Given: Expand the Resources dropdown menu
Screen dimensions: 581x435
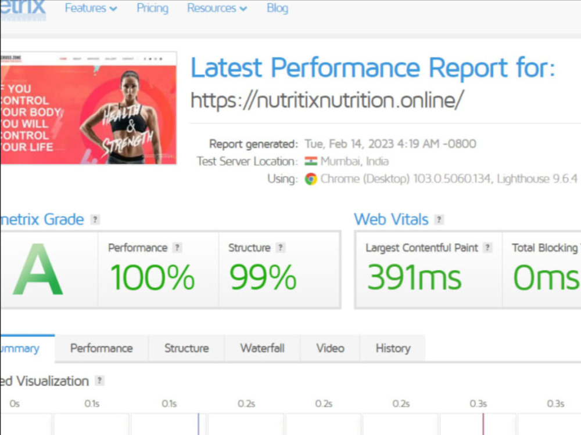Looking at the screenshot, I should 217,8.
